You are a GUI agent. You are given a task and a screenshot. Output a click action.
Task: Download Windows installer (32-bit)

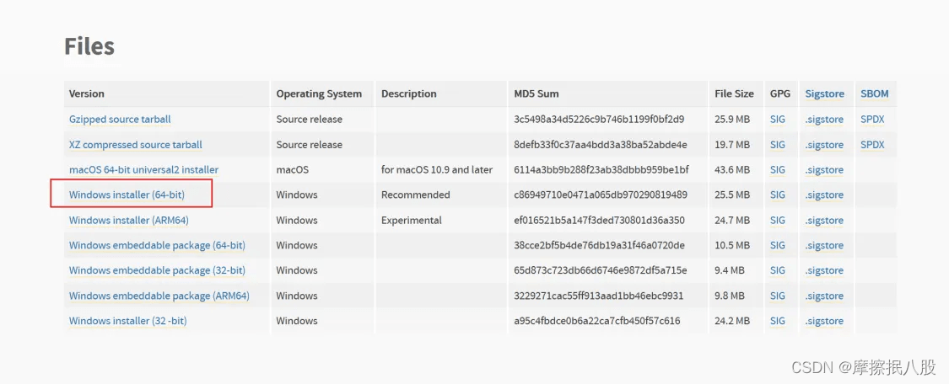pyautogui.click(x=127, y=321)
